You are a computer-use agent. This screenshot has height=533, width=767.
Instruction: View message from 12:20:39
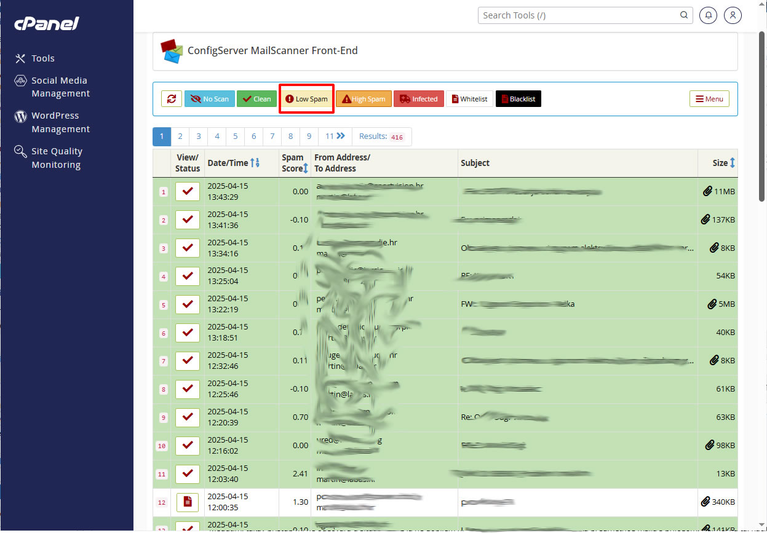(x=188, y=417)
